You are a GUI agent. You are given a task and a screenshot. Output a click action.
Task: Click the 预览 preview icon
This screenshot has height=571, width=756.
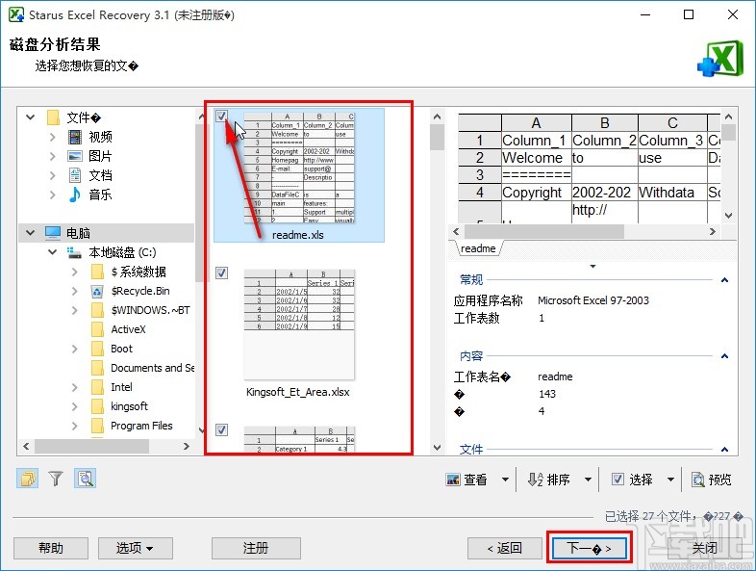click(x=697, y=480)
